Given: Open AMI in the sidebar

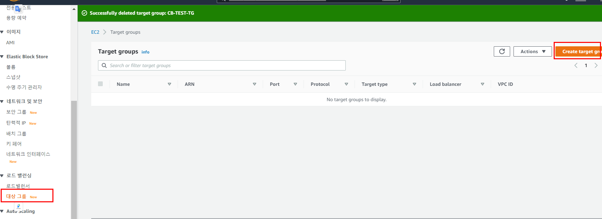Looking at the screenshot, I should [10, 43].
